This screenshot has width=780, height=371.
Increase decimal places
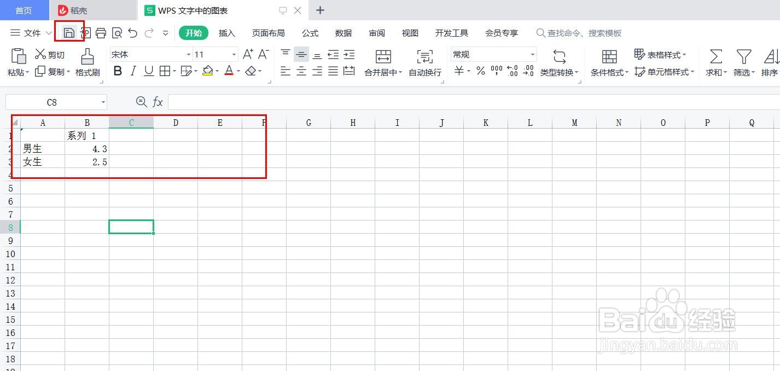[513, 71]
